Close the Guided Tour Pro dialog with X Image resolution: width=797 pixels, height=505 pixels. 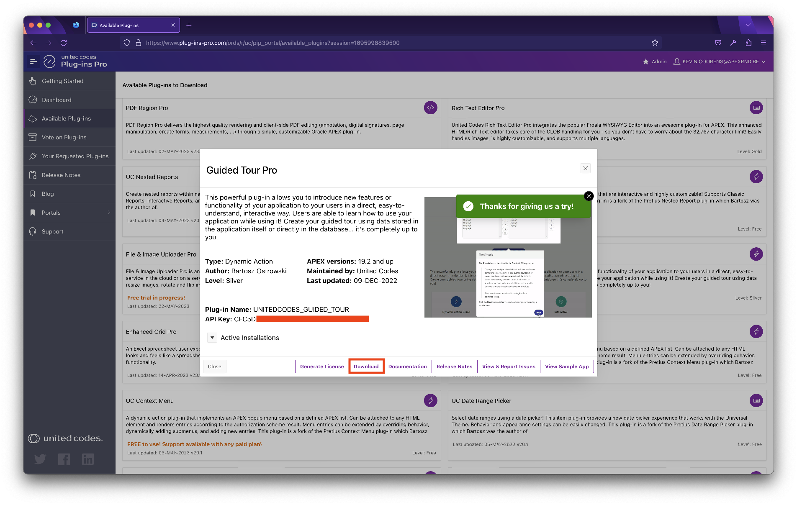pos(586,168)
